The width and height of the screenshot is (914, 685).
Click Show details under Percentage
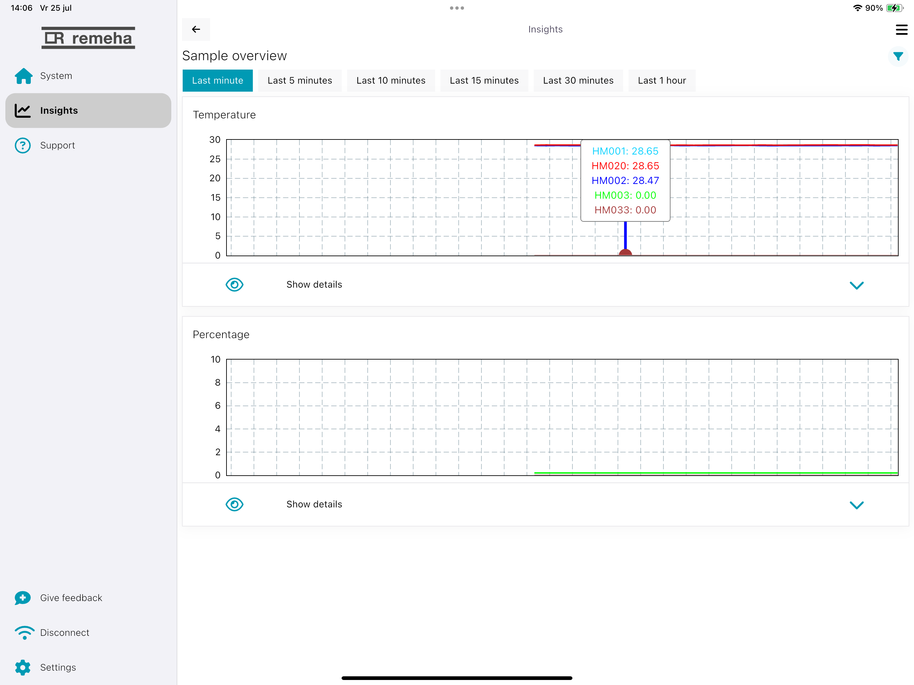[x=314, y=504]
